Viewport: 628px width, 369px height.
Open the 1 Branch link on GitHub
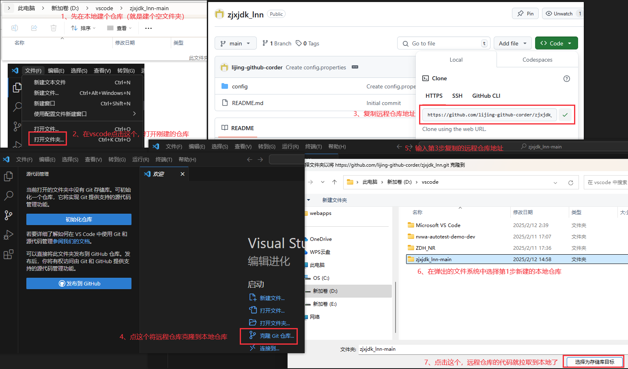(x=277, y=43)
